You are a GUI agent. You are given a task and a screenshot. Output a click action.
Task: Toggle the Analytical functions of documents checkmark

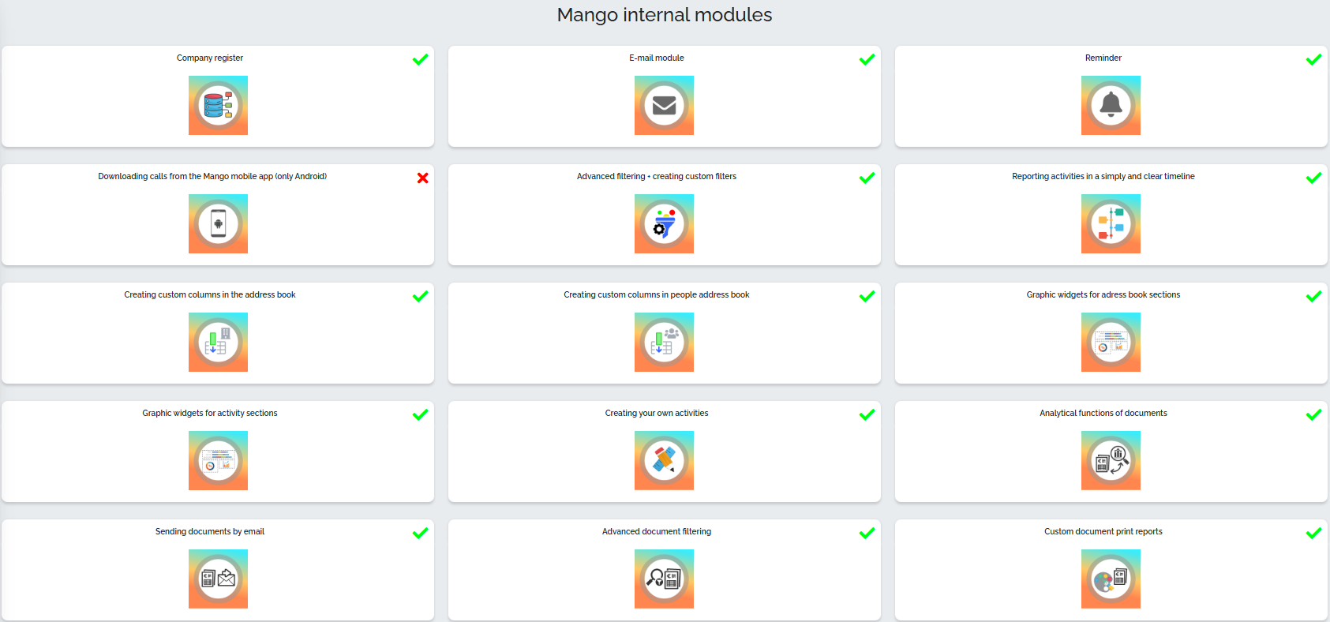click(x=1313, y=414)
